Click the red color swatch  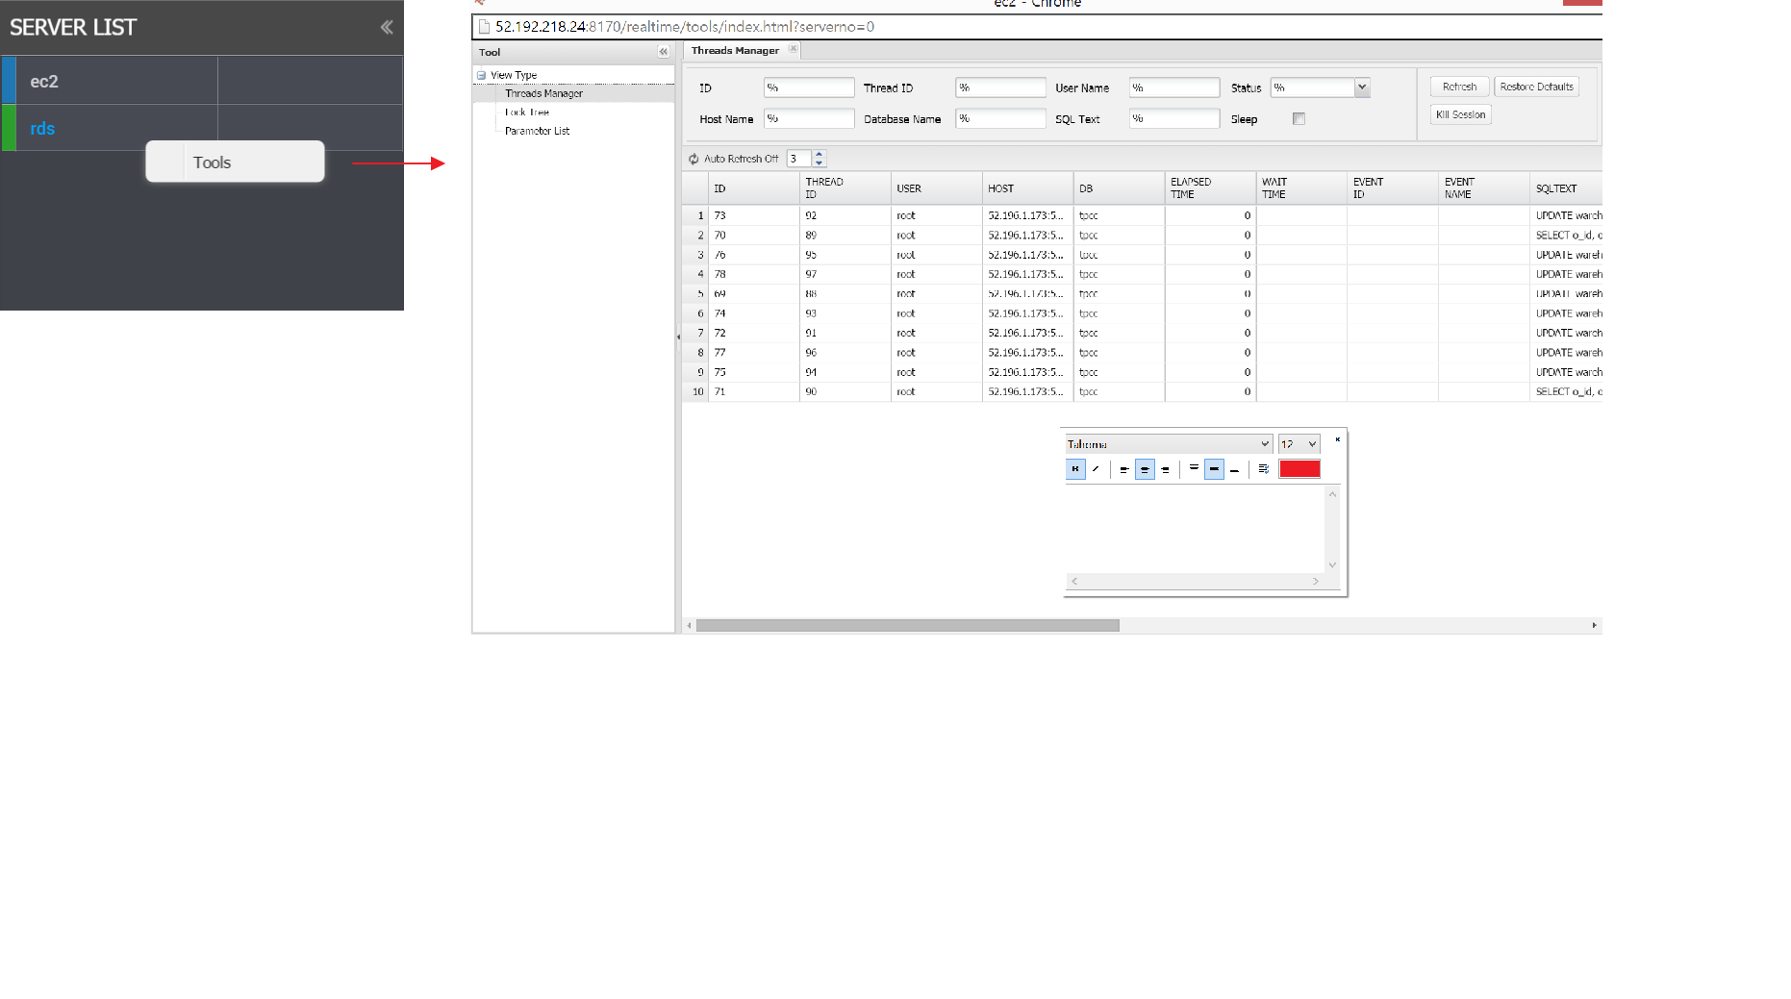pos(1299,469)
